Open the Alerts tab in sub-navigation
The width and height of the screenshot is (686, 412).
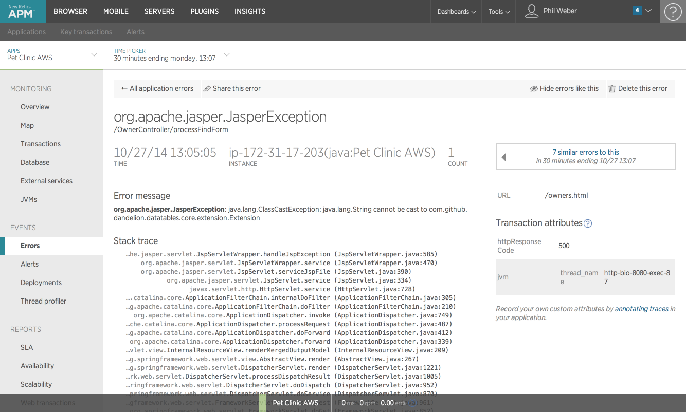click(135, 32)
